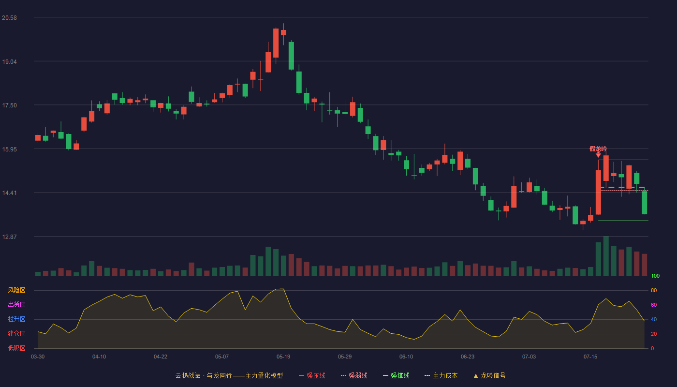Toggle the 强压线 legend item
This screenshot has height=387, width=677.
pyautogui.click(x=312, y=375)
